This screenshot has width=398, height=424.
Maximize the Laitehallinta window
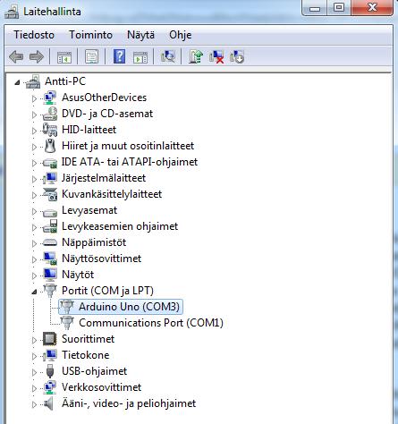[x=339, y=8]
